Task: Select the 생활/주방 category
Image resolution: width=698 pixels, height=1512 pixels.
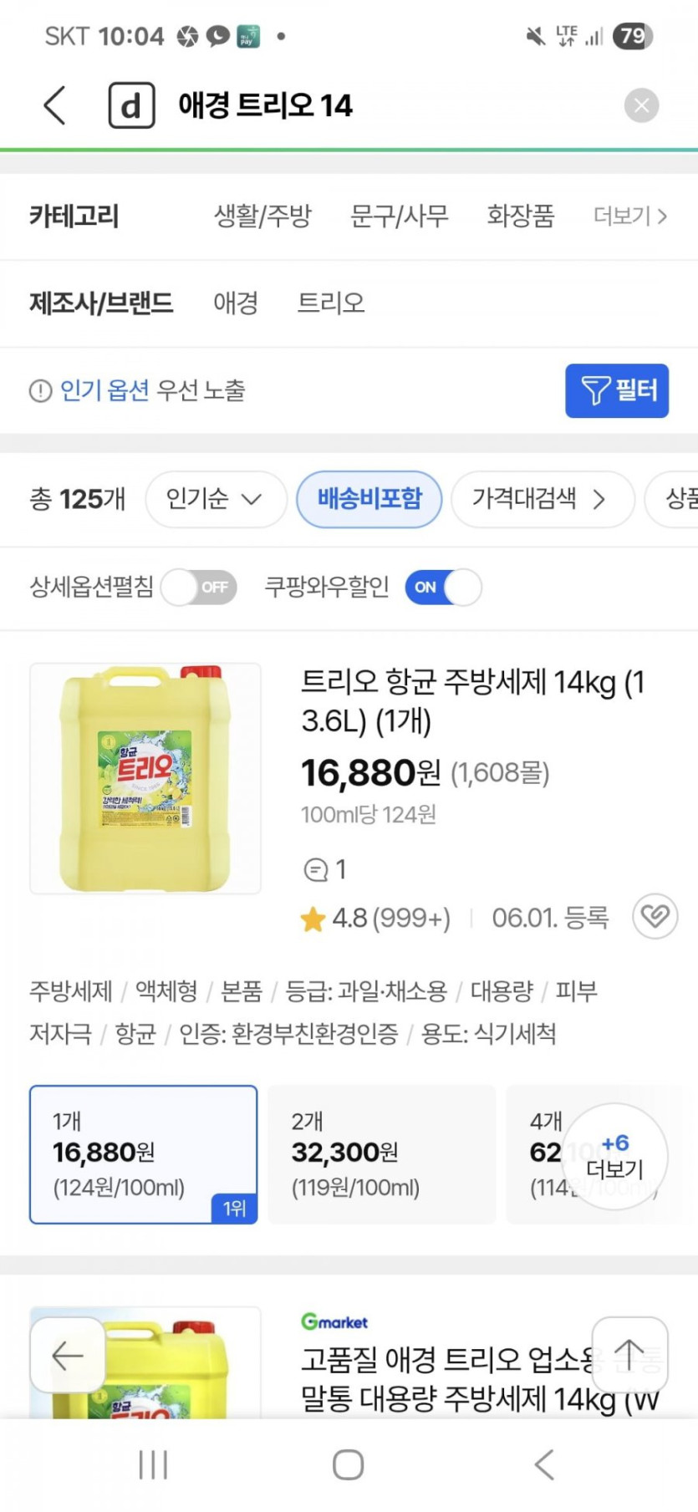Action: pyautogui.click(x=262, y=216)
